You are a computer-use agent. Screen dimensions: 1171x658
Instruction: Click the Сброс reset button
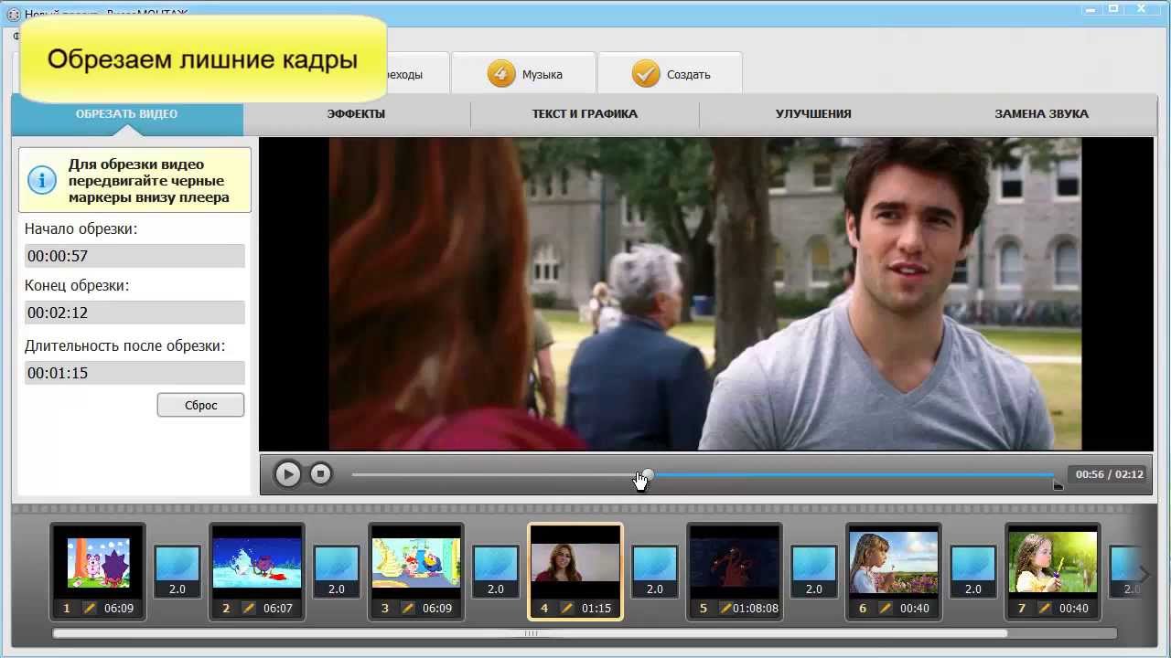(x=200, y=405)
